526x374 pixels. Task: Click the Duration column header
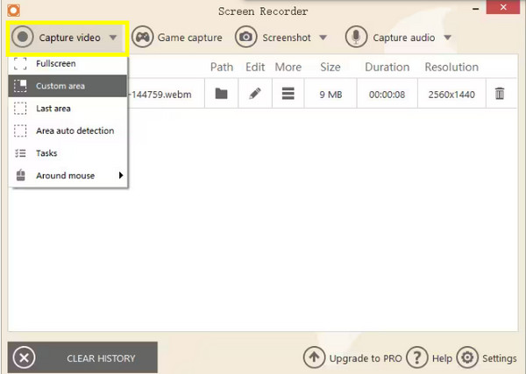pos(387,67)
